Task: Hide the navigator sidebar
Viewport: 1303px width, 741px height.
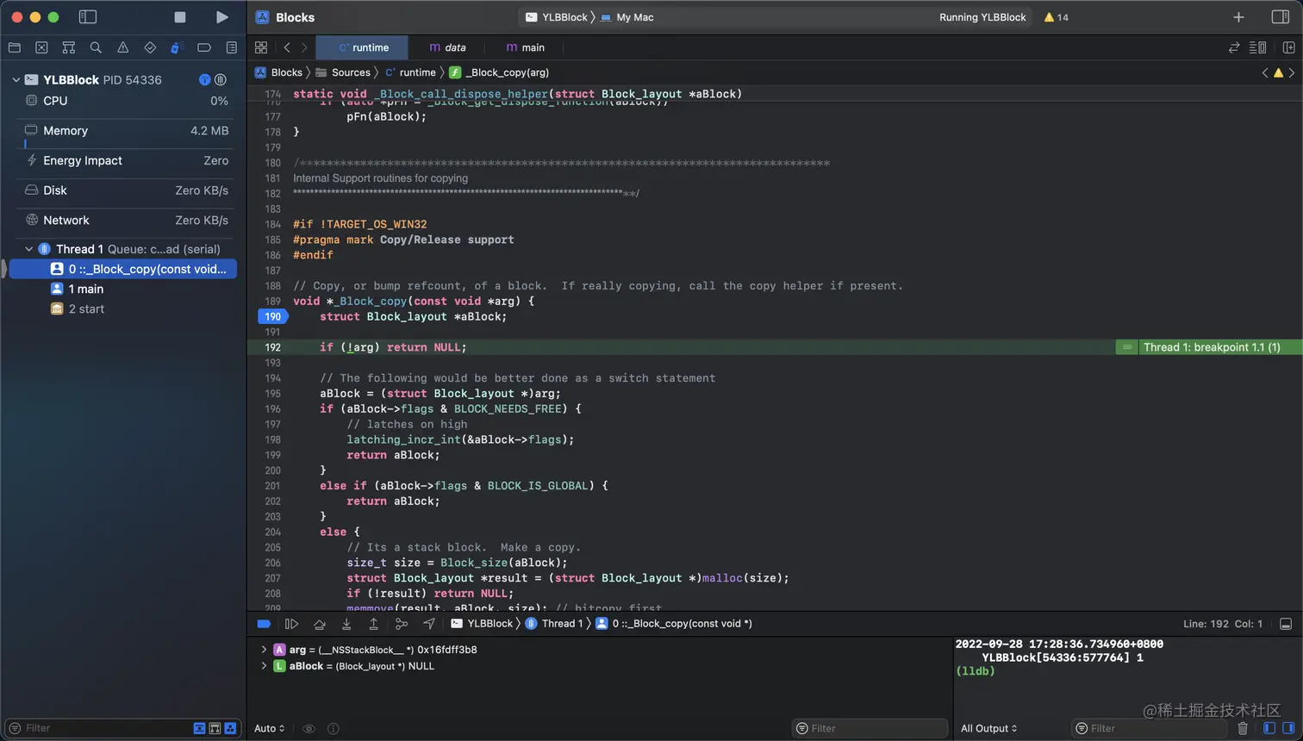Action: point(87,17)
